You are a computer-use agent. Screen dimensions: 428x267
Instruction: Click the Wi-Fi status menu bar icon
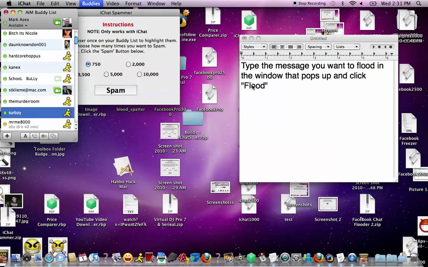point(353,4)
